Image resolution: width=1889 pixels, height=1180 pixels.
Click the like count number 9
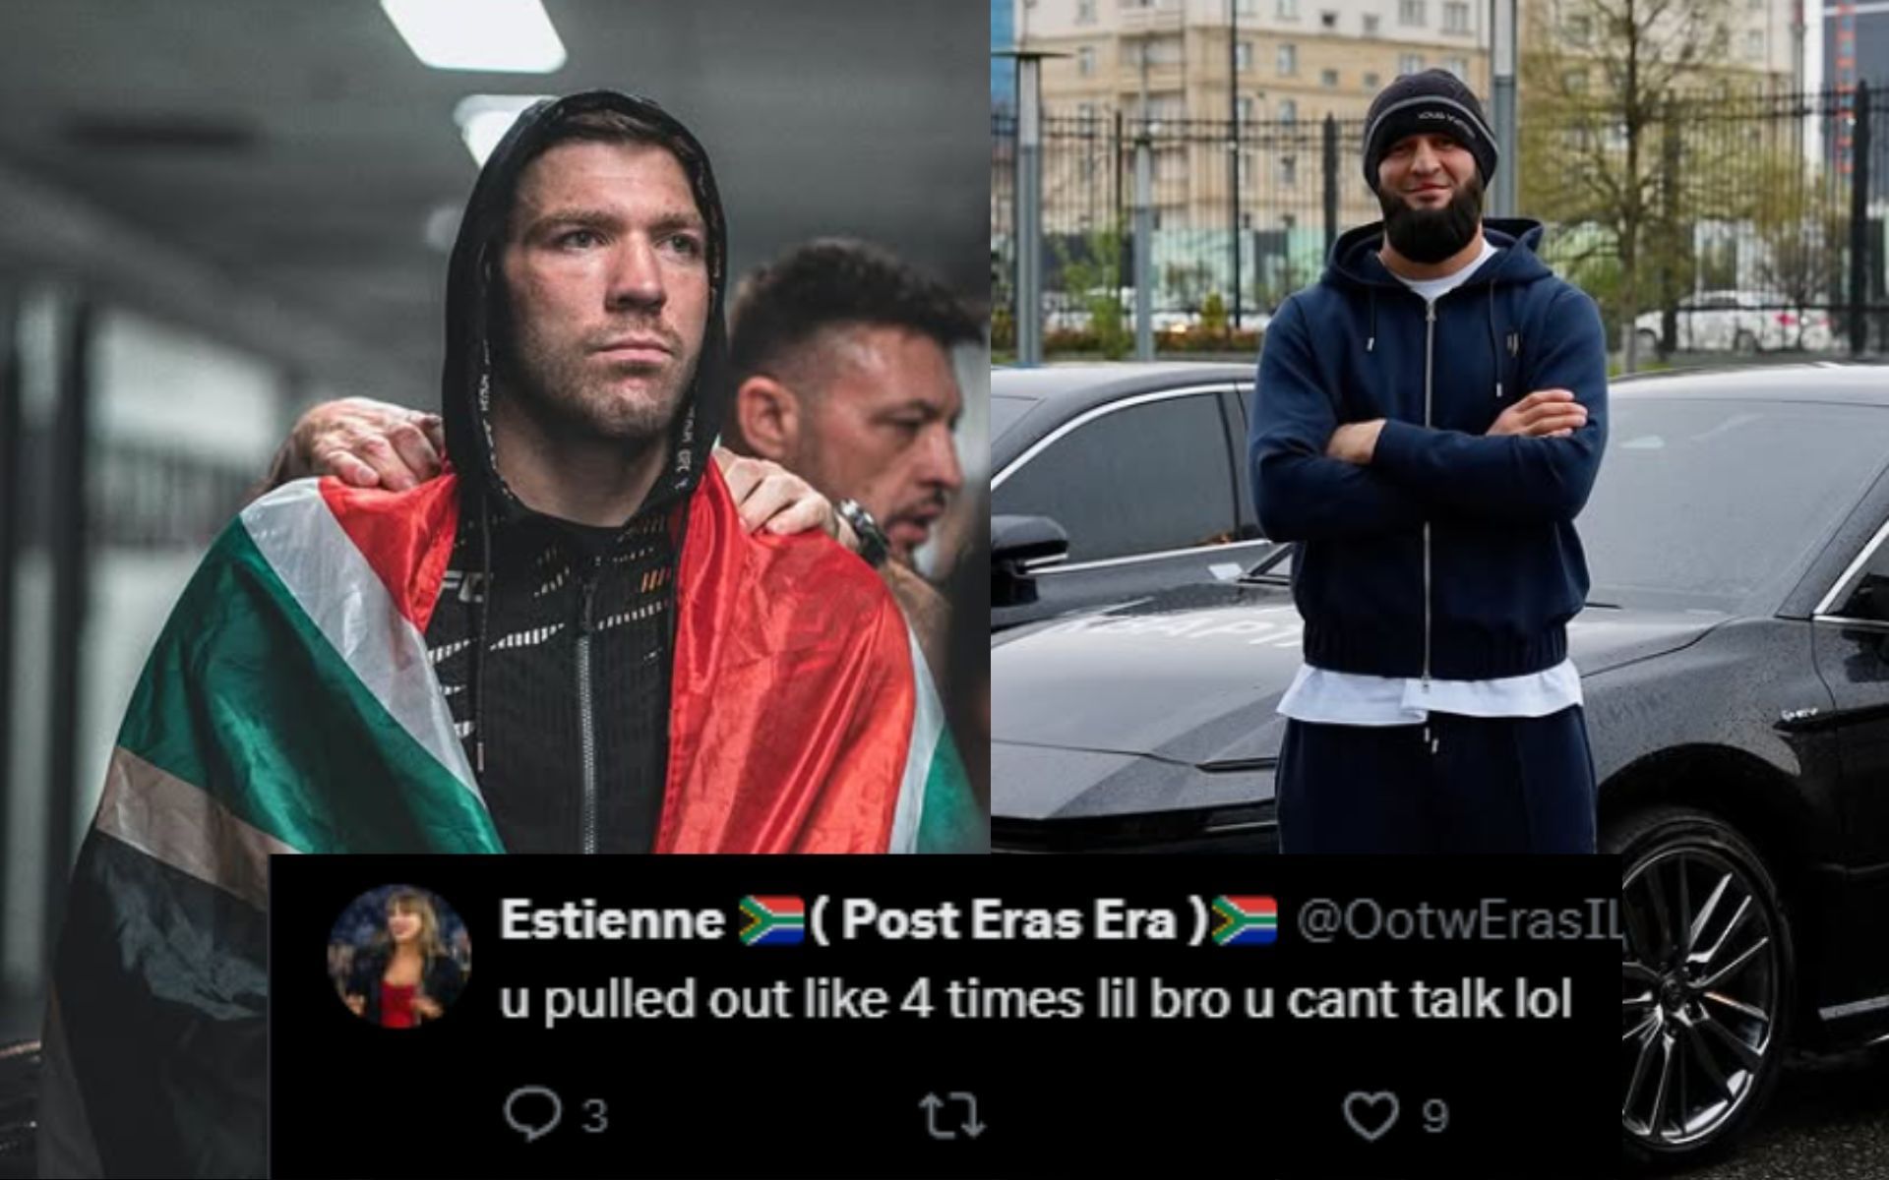click(x=1434, y=1117)
